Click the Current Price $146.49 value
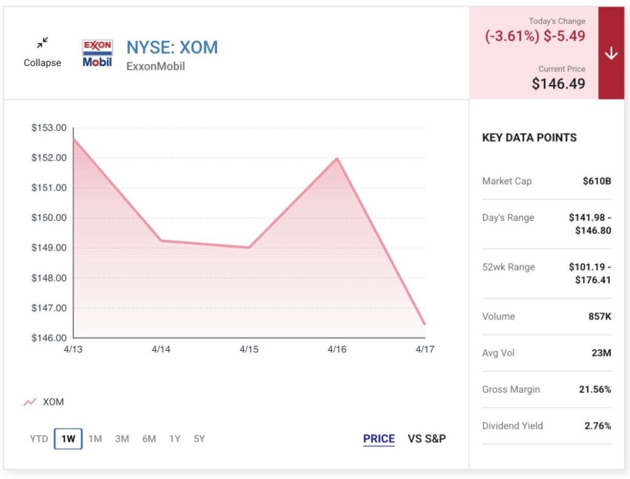Image resolution: width=630 pixels, height=479 pixels. tap(558, 84)
